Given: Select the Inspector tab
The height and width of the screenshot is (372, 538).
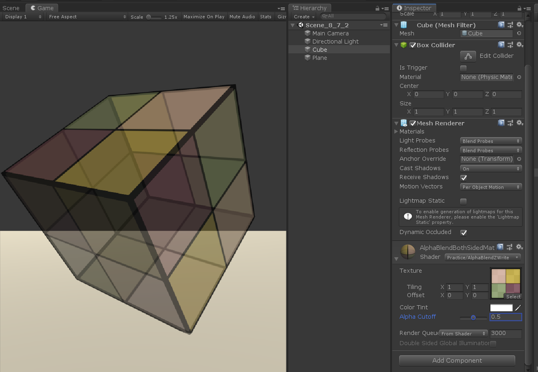Looking at the screenshot, I should click(x=414, y=8).
